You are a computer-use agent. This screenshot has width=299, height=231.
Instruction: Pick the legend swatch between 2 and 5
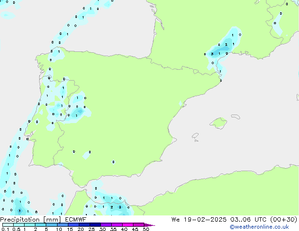pos(41,225)
